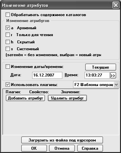Uncheck Использовать плагины checkbox
This screenshot has width=121, height=153.
point(8,85)
